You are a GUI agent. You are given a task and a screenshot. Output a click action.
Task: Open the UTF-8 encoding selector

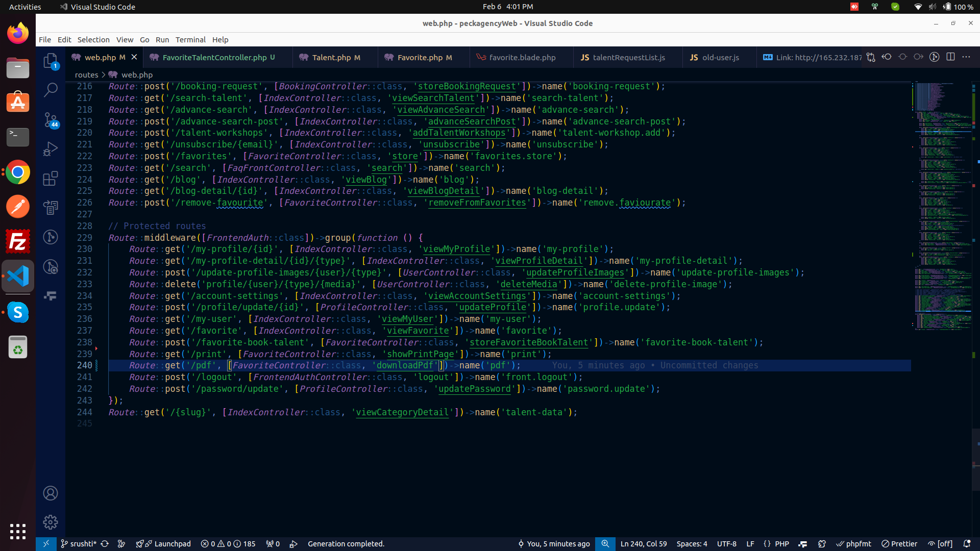tap(726, 544)
